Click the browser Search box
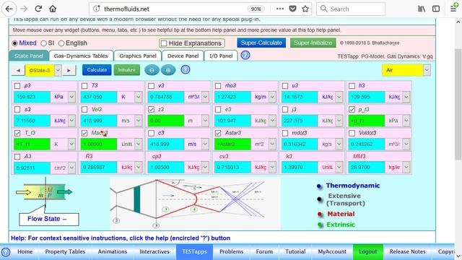Viewport: 462px width, 260px height. (351, 9)
